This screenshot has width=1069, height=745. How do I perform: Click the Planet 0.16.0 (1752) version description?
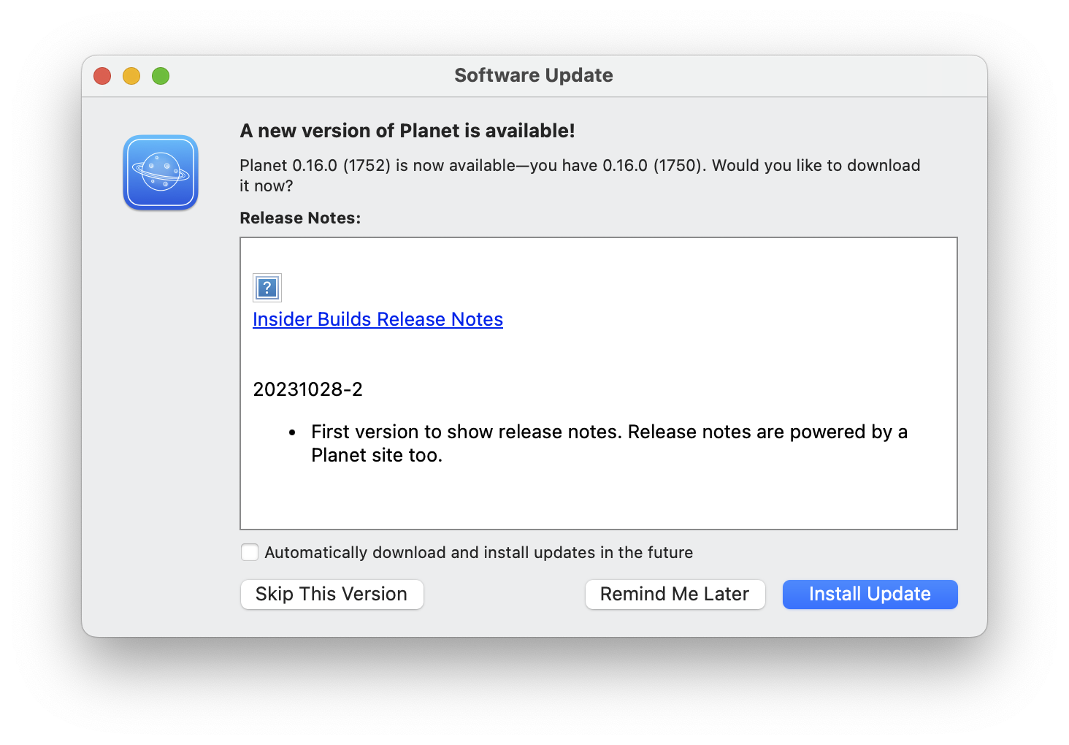(x=580, y=166)
